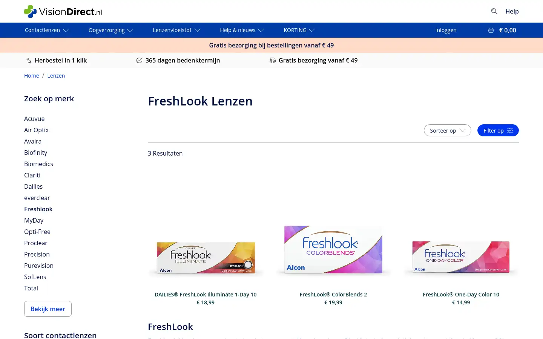Click the € 14,99 price

coord(461,302)
